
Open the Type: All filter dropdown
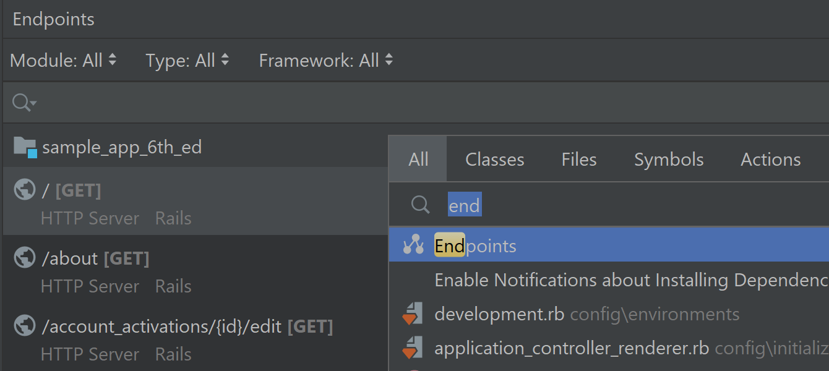click(x=187, y=61)
